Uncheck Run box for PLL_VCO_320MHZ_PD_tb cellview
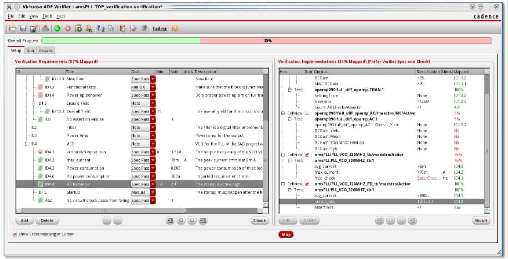This screenshot has width=508, height=259. coord(307,184)
